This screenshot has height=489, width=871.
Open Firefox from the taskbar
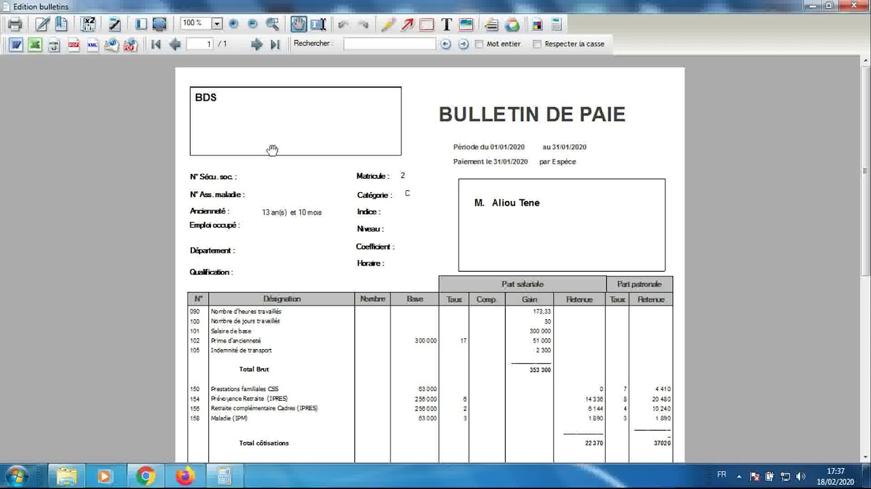click(184, 476)
